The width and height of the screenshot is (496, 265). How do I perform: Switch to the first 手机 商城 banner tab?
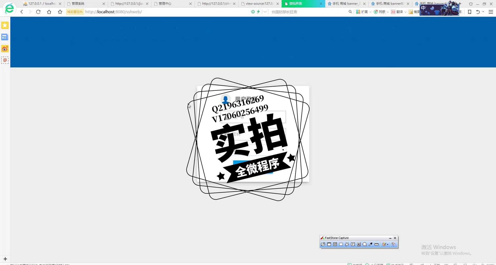click(x=346, y=4)
